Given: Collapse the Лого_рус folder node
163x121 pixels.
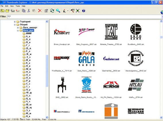Looking at the screenshot, I should [18, 30].
